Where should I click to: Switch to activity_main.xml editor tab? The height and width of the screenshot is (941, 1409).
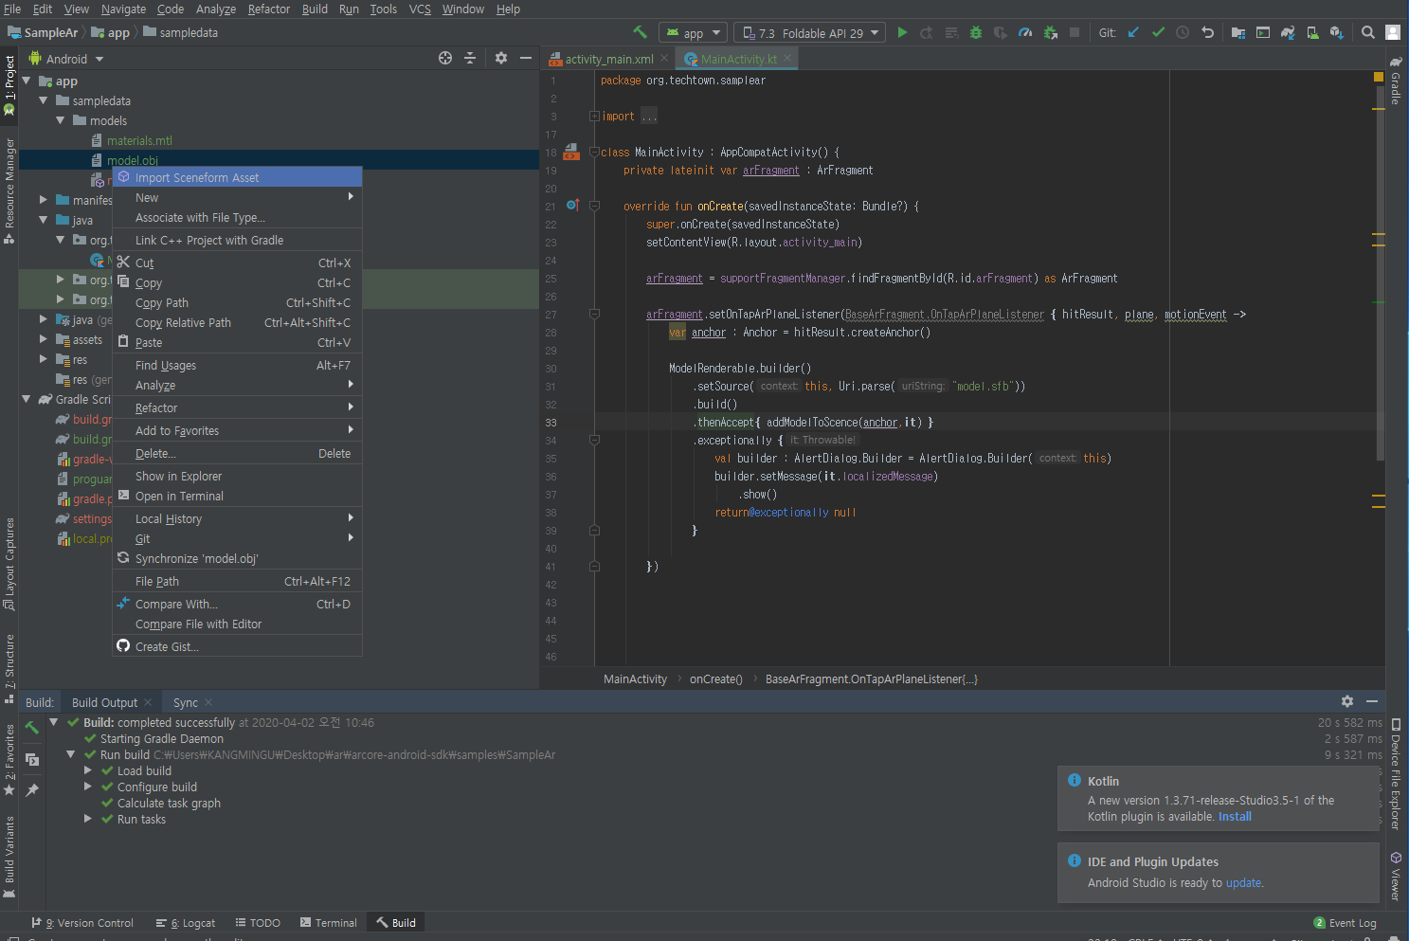(608, 59)
